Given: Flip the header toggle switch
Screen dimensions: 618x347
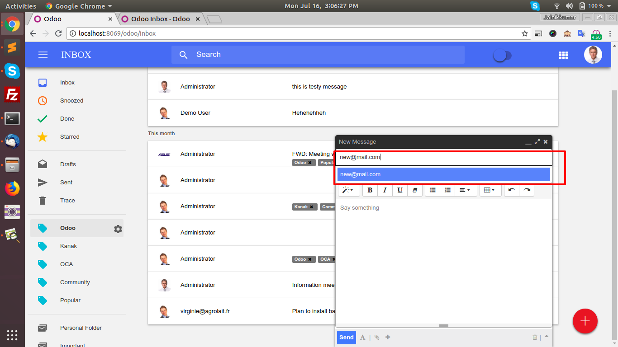Looking at the screenshot, I should tap(502, 56).
